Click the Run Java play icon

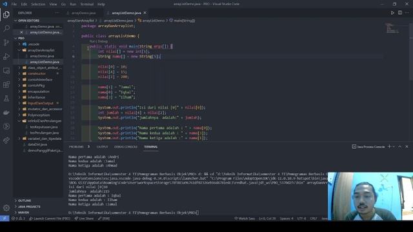point(392,13)
